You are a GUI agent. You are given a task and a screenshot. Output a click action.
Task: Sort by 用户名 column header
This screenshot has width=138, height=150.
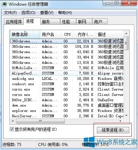pyautogui.click(x=50, y=34)
